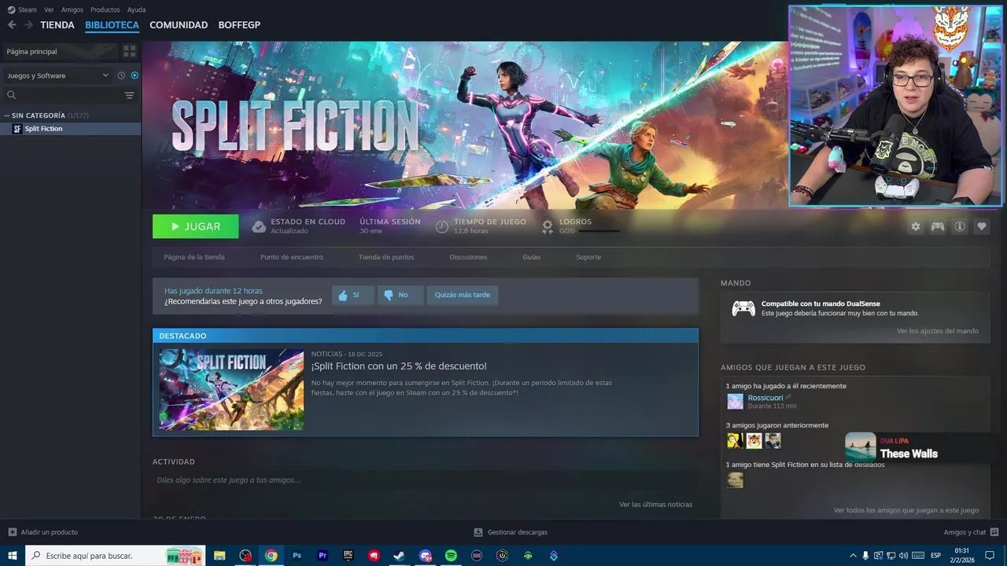Click the play time clock icon
The width and height of the screenshot is (1007, 566).
442,226
